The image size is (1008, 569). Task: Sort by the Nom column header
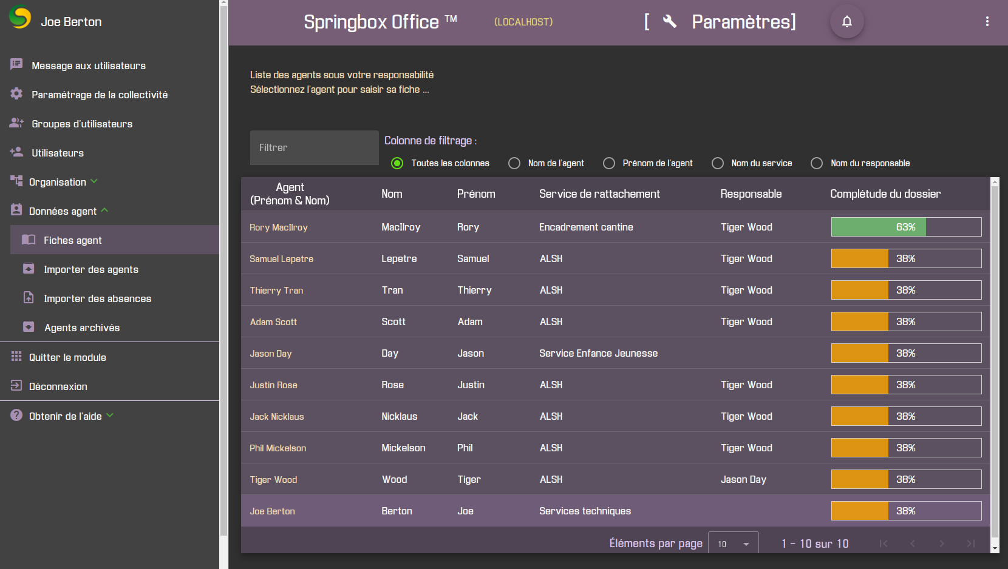[x=392, y=194]
